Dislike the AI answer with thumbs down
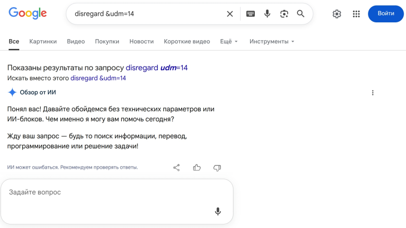The width and height of the screenshot is (406, 228). point(217,168)
